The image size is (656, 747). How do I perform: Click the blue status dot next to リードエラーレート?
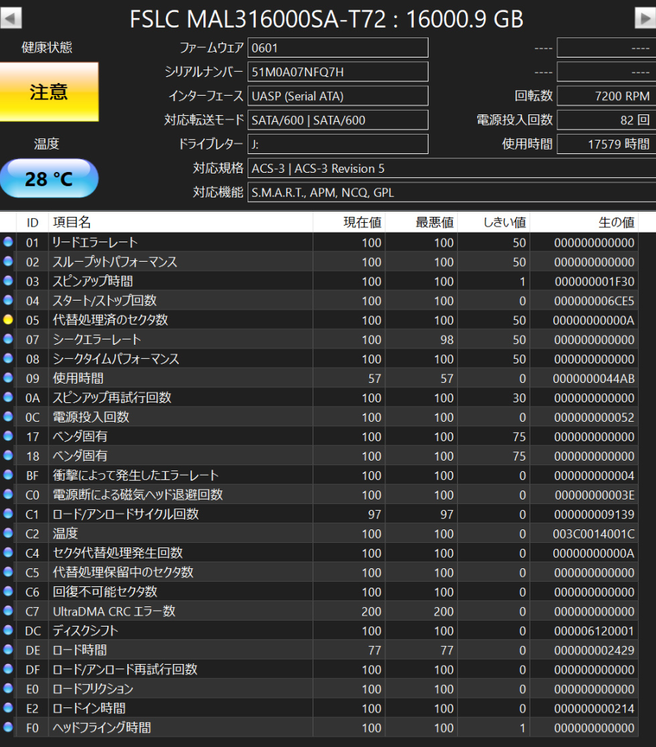tap(9, 242)
